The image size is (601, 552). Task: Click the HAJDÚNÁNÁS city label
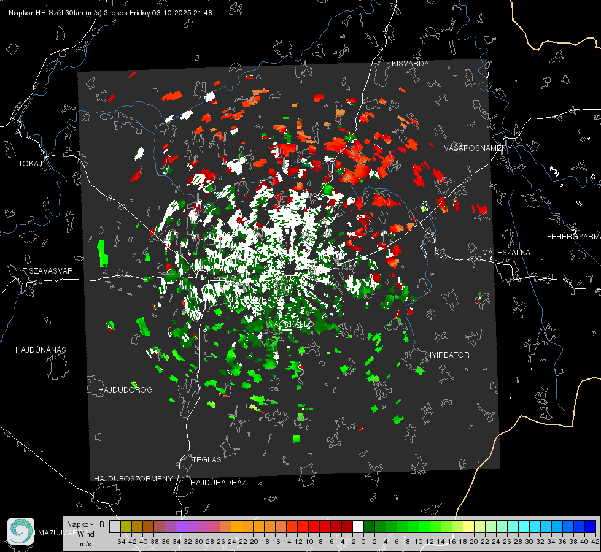[41, 350]
